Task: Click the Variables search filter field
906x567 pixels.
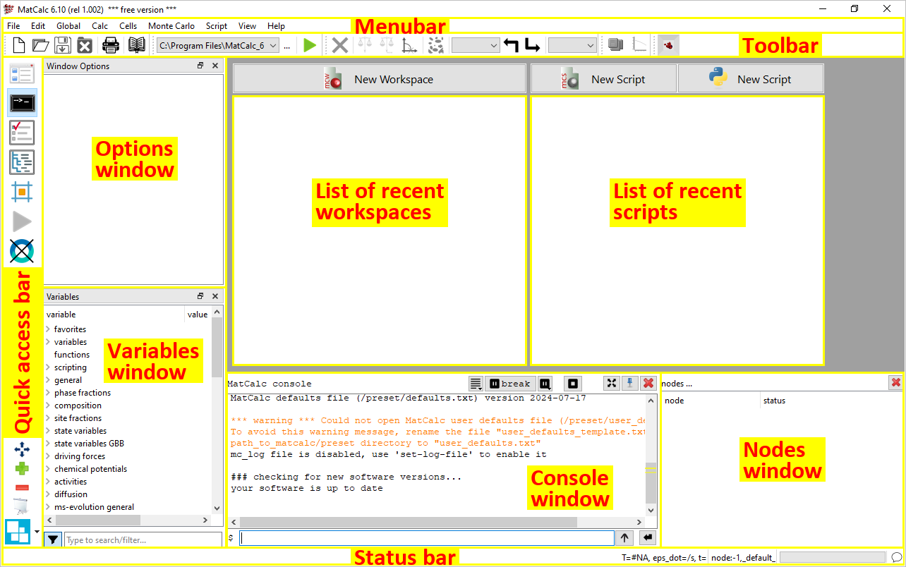Action: (143, 540)
